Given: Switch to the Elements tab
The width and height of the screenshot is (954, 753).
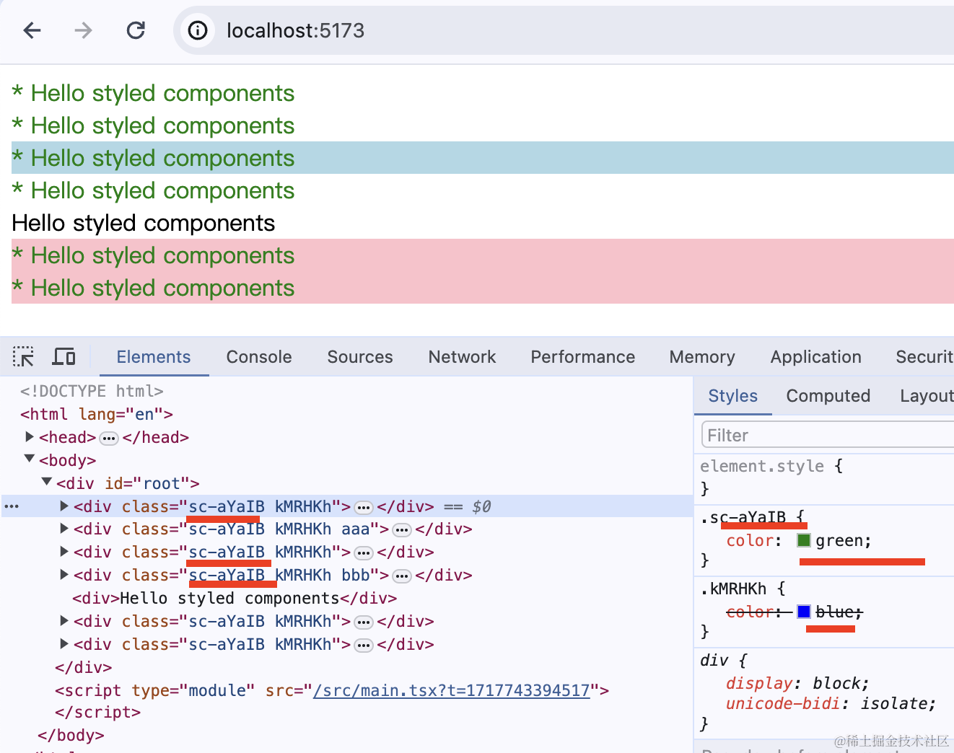Looking at the screenshot, I should point(154,357).
